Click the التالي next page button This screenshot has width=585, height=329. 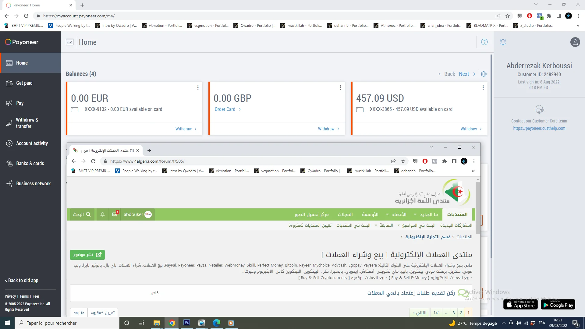420,313
